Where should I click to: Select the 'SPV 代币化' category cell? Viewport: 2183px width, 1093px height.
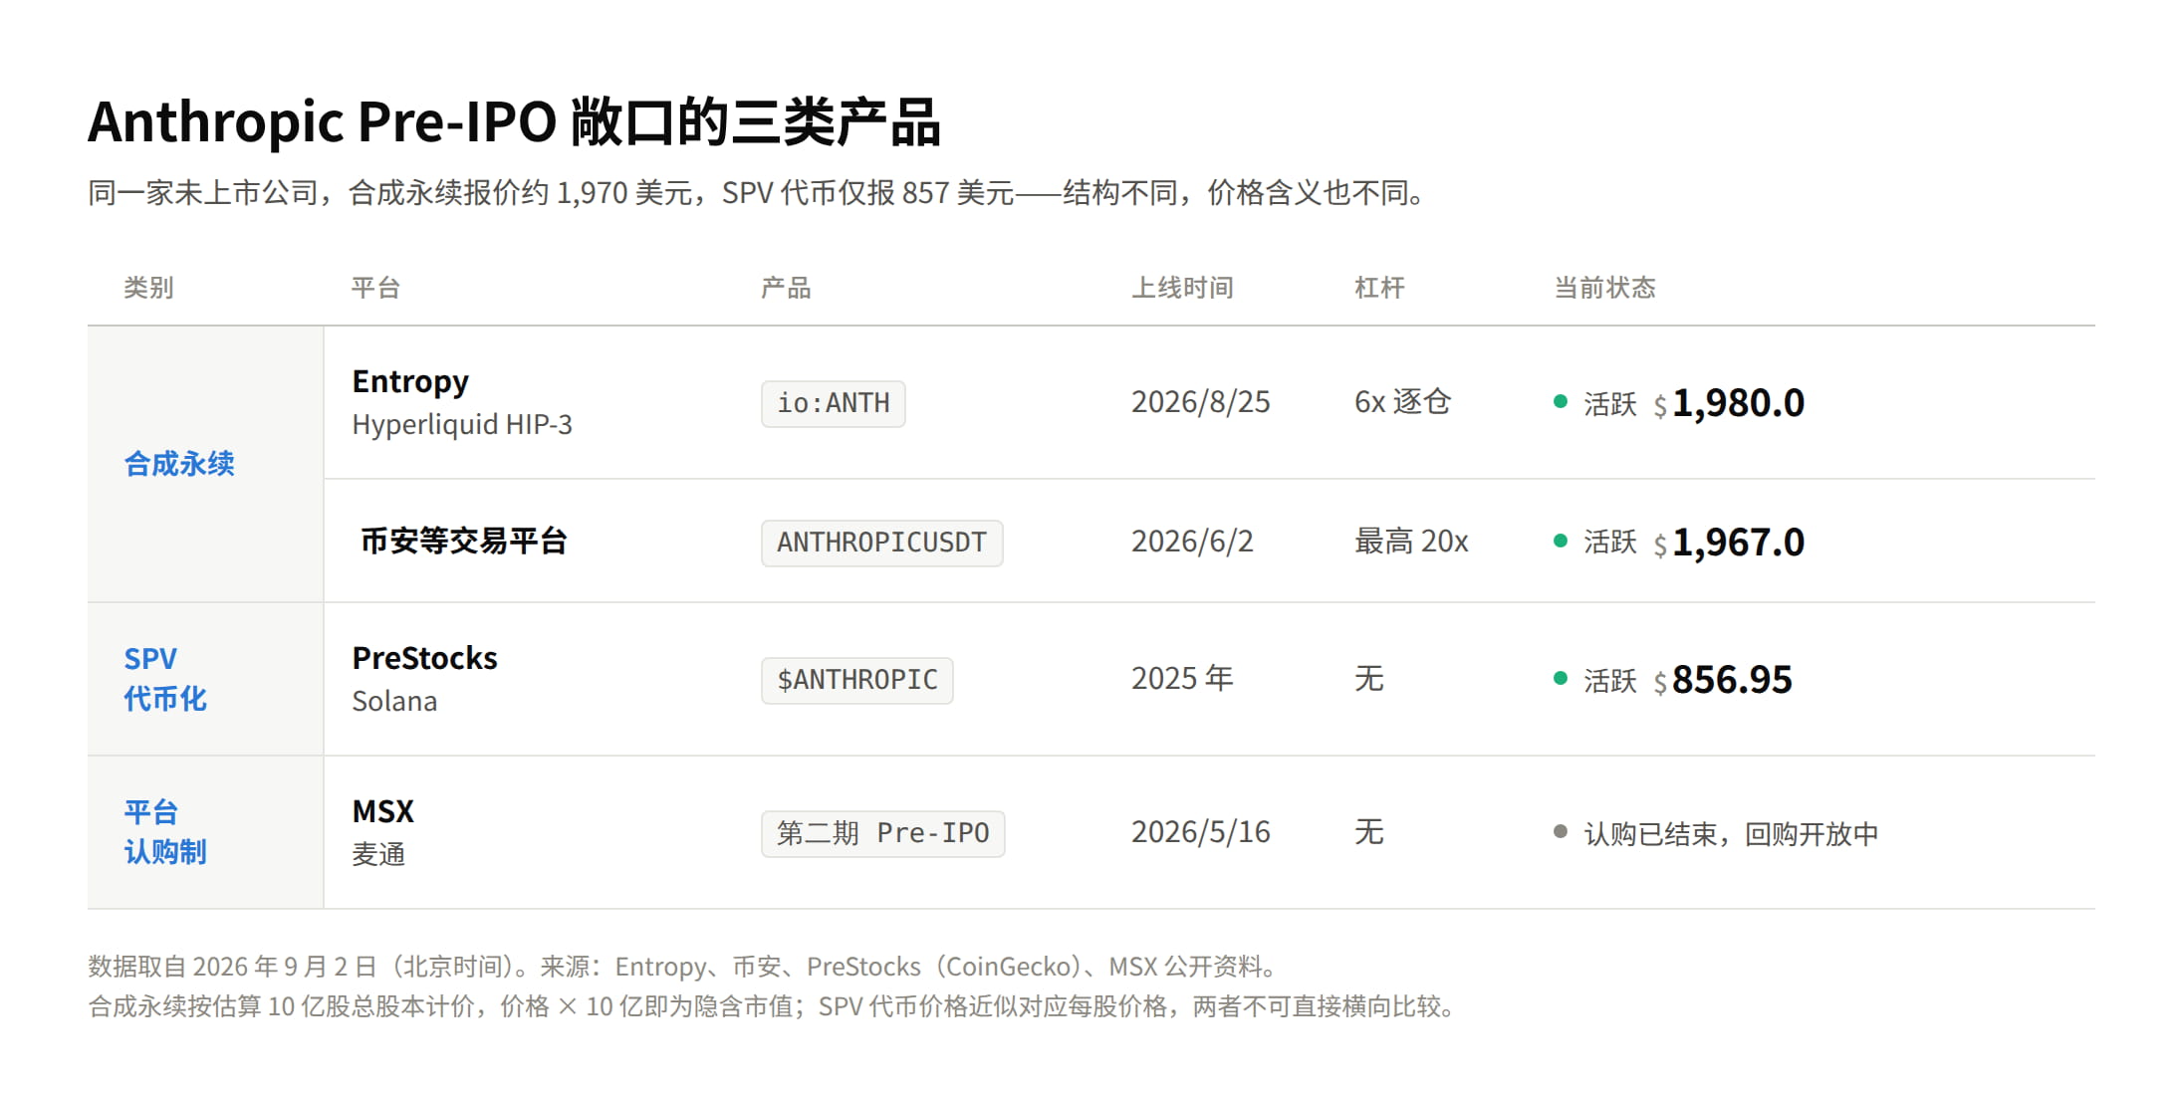(205, 679)
